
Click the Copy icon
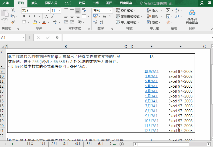tap(12, 16)
